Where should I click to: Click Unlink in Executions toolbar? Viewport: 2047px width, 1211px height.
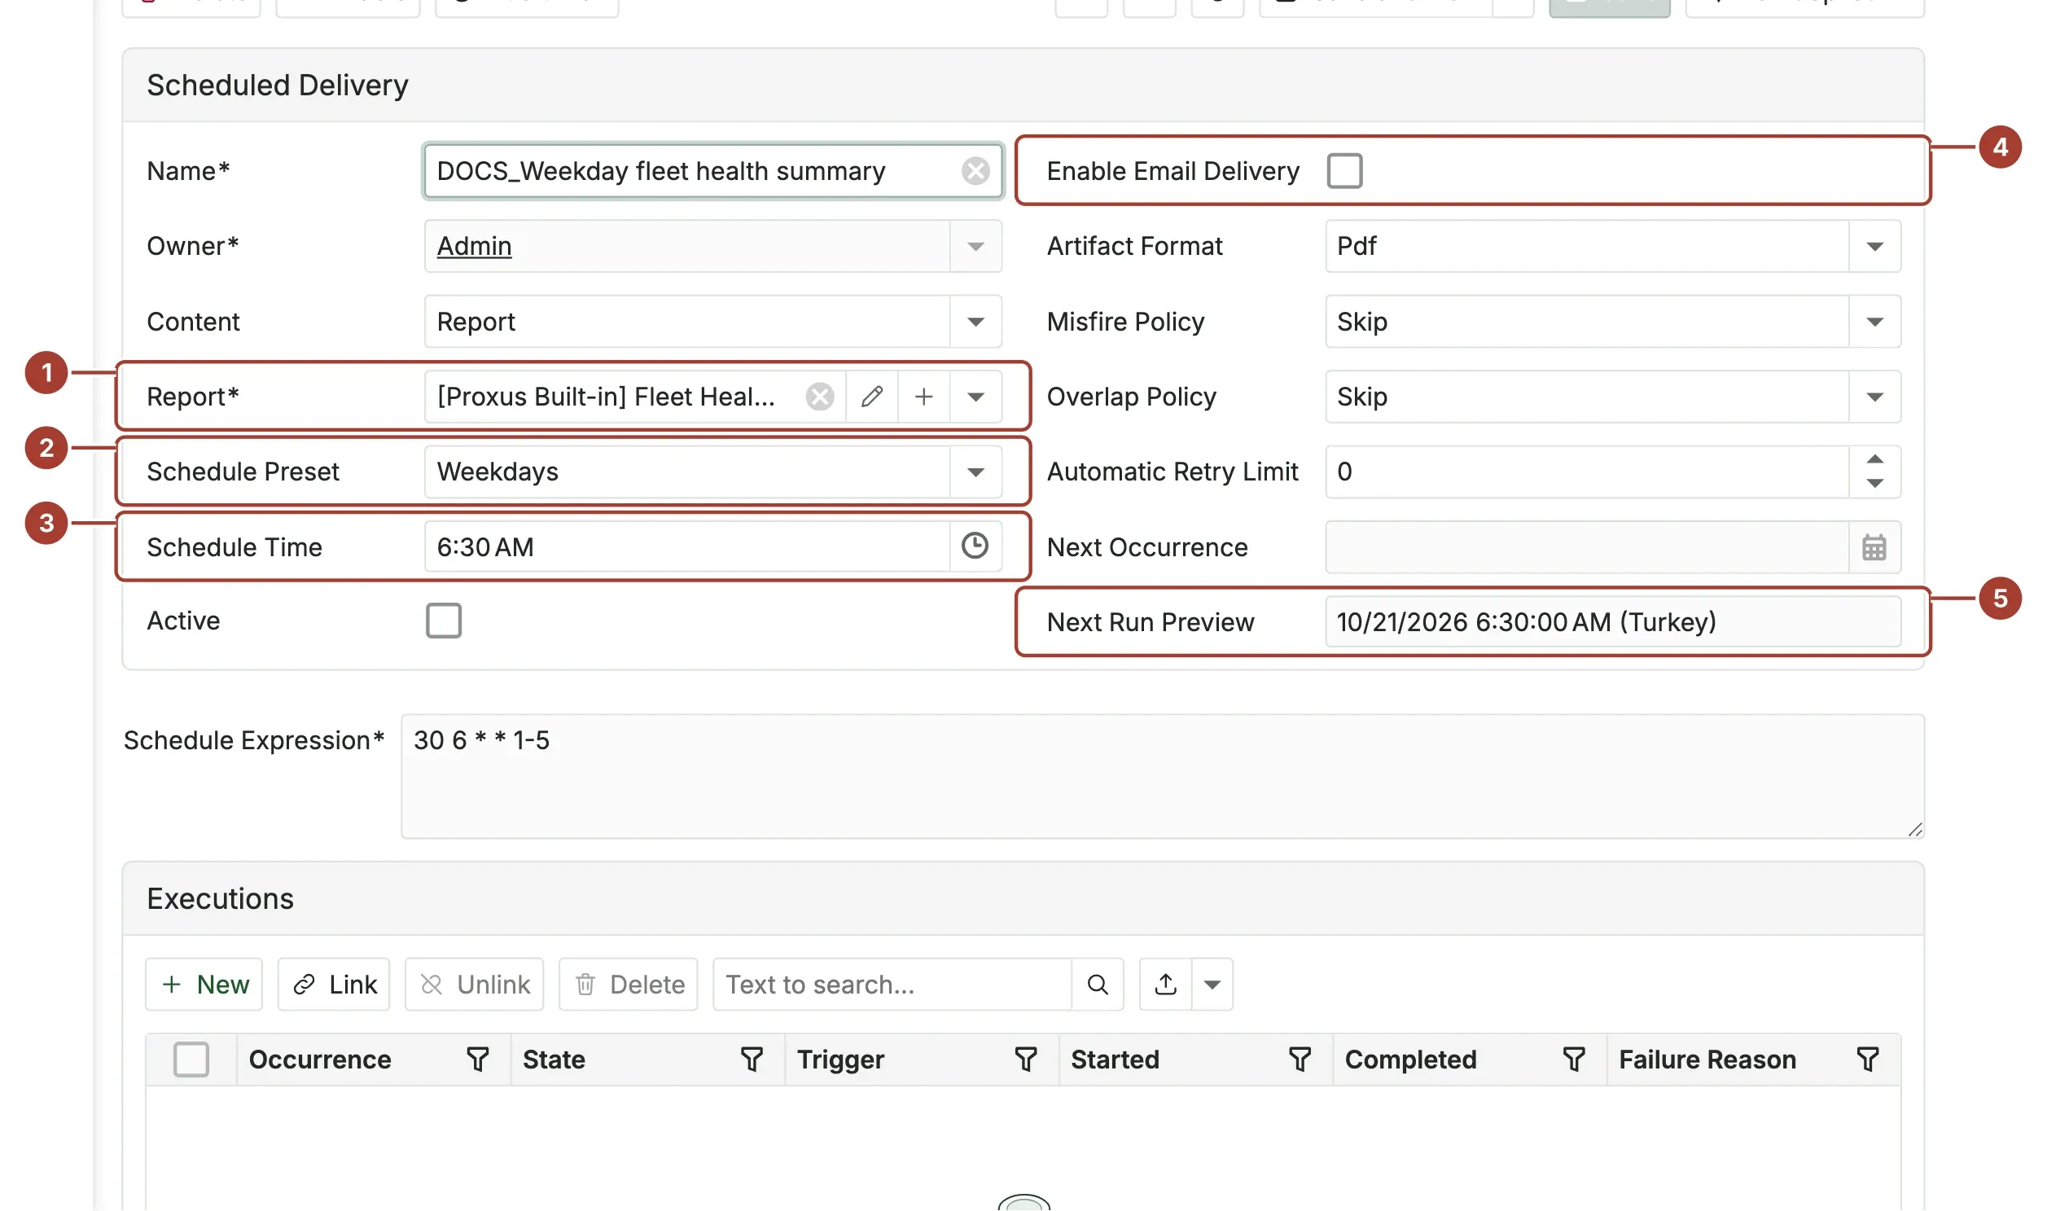point(474,985)
